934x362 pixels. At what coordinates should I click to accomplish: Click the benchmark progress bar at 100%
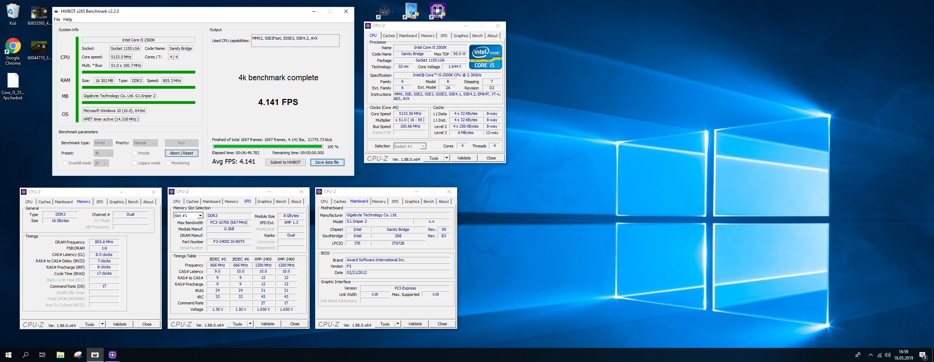(x=268, y=147)
